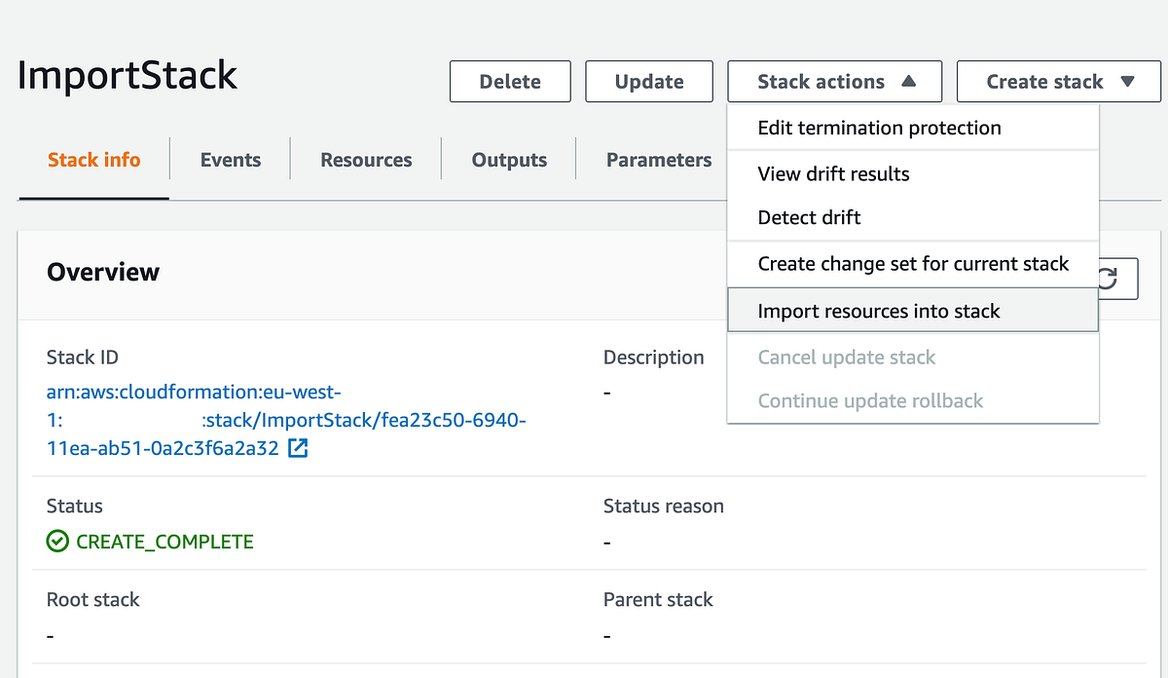This screenshot has height=678, width=1168.
Task: Select 'View drift results'
Action: [x=832, y=173]
